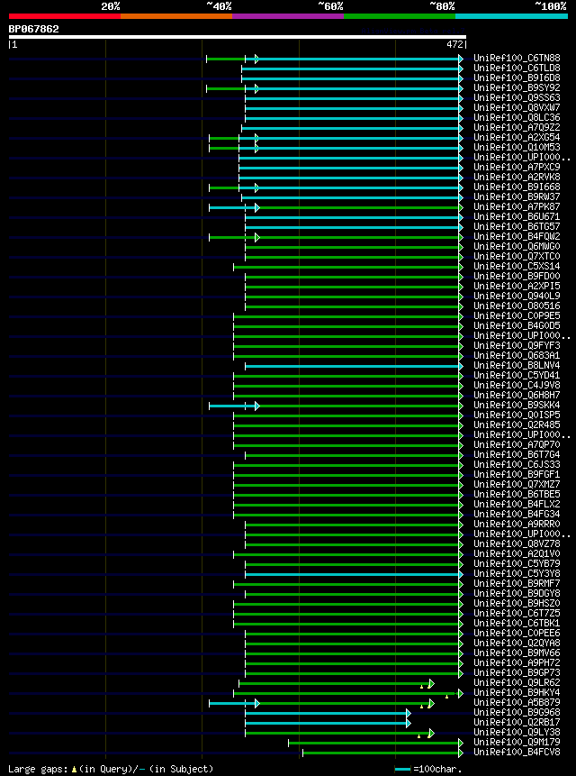Open hit UniRef100_B9I6D8
Viewport: 576px width, 776px height.
[x=517, y=78]
